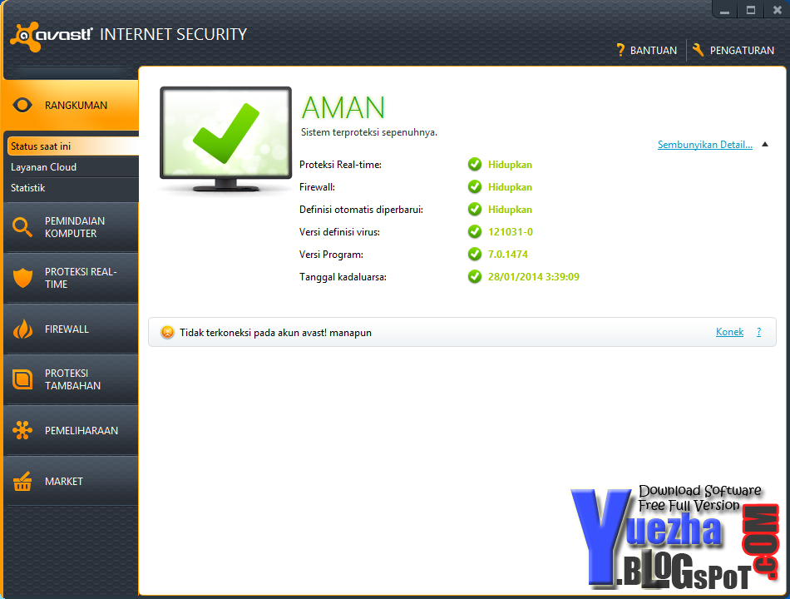This screenshot has width=790, height=599.
Task: Click Definisi otomatis diperbarui Hidupkan status
Action: pyautogui.click(x=510, y=210)
